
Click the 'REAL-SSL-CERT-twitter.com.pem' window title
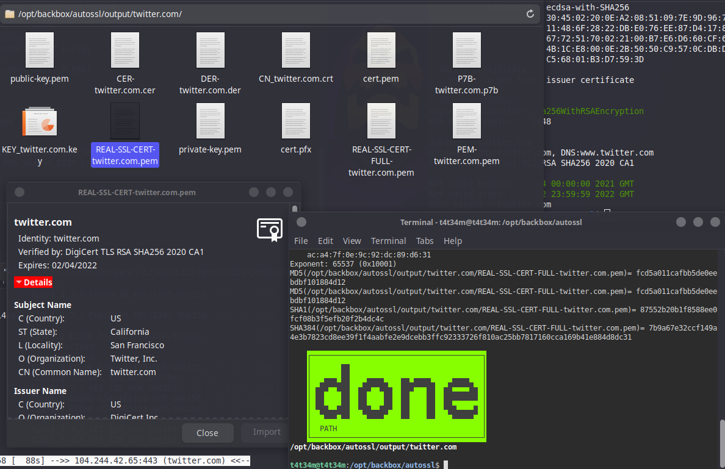tap(137, 192)
